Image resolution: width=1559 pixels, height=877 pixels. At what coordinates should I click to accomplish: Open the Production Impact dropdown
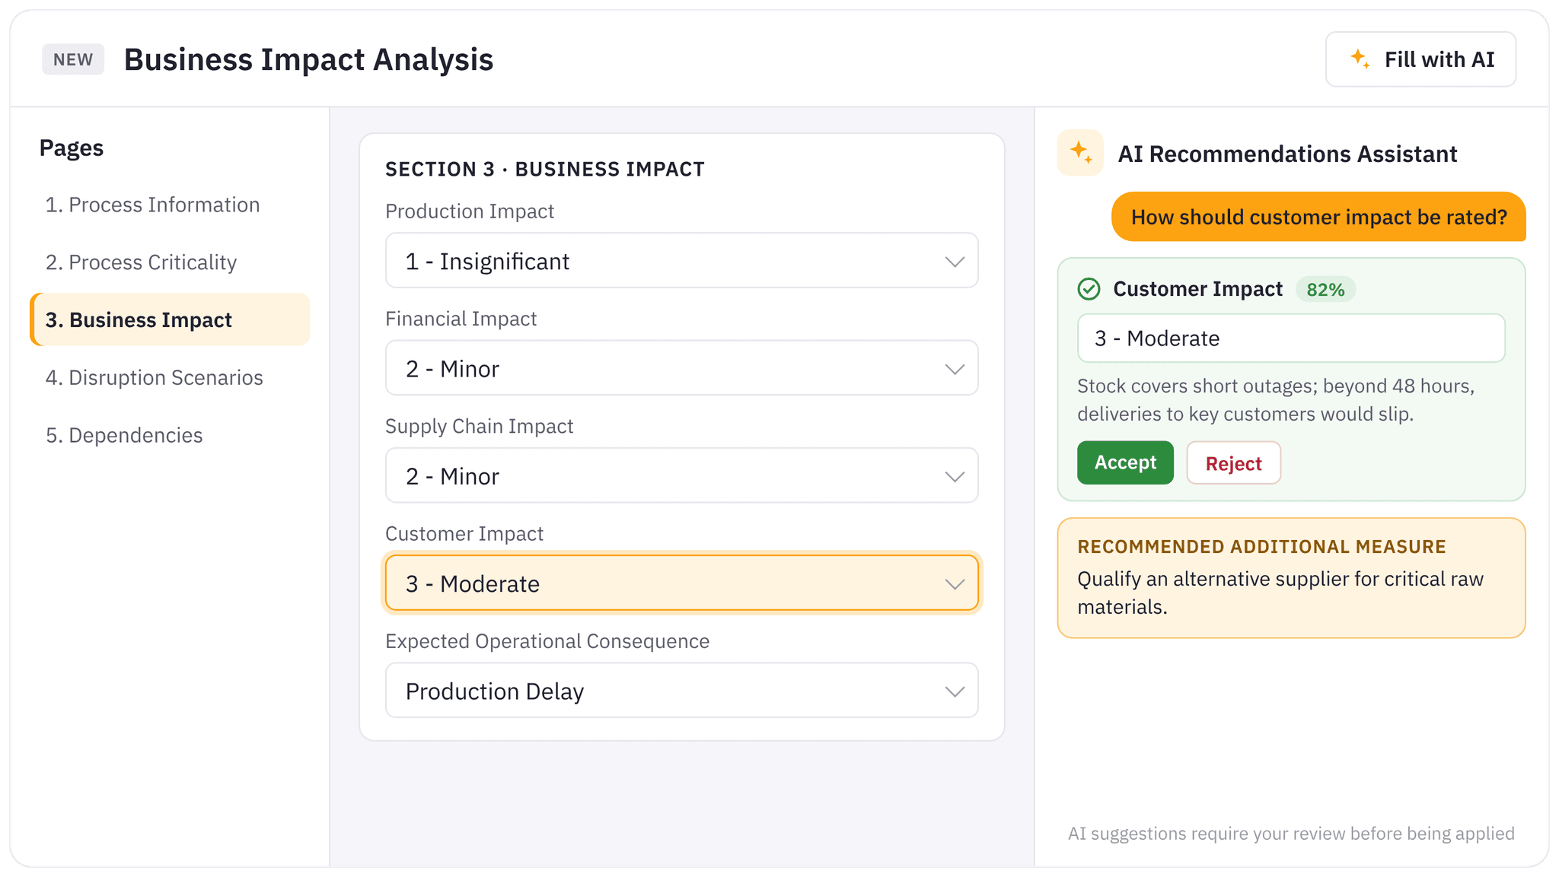(x=681, y=261)
